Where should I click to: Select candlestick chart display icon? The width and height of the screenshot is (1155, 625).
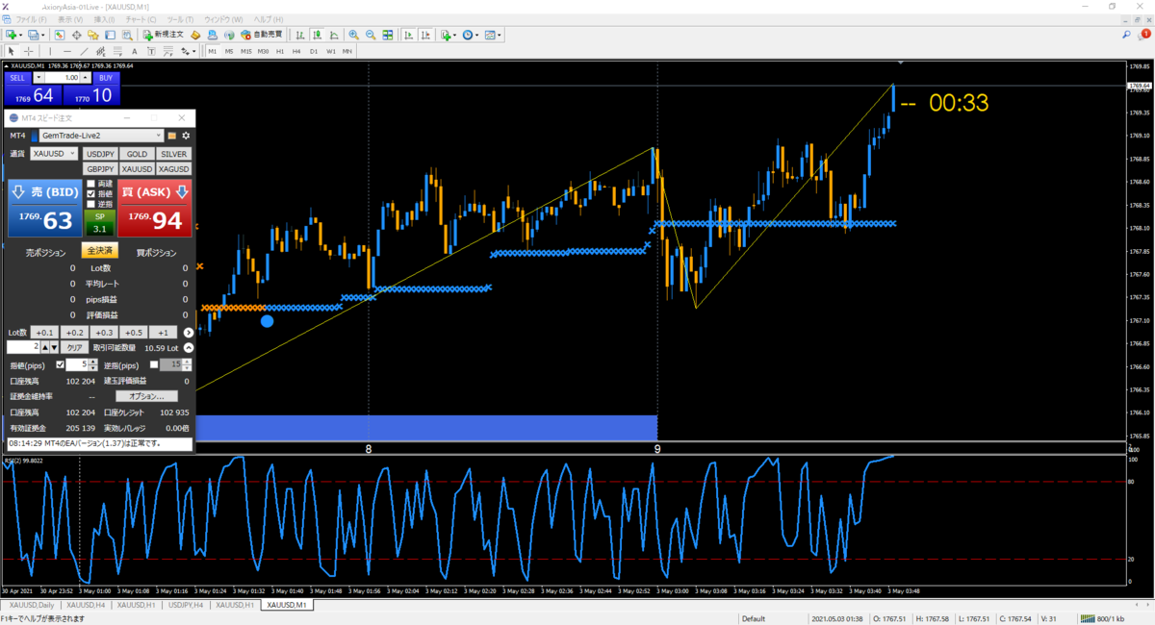tap(317, 35)
